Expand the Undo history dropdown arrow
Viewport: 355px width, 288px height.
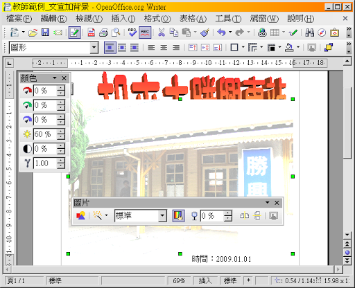(230, 32)
